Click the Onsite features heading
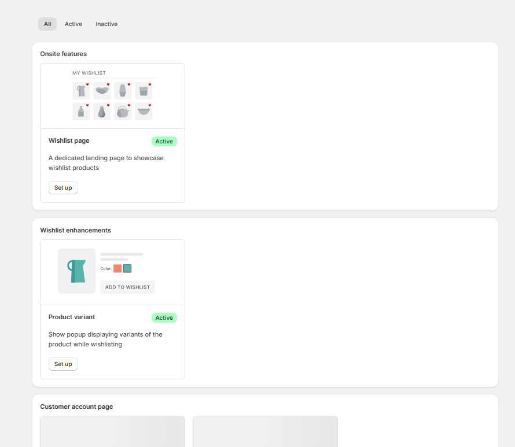 coord(64,54)
